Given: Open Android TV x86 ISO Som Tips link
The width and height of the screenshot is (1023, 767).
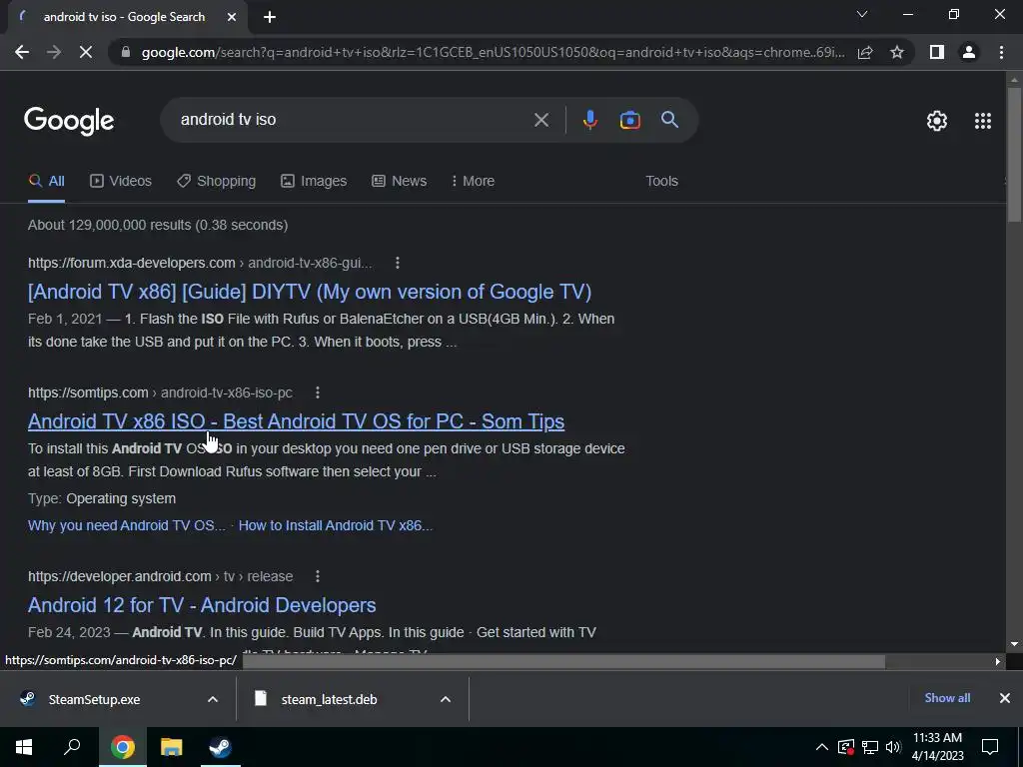Looking at the screenshot, I should click(296, 421).
